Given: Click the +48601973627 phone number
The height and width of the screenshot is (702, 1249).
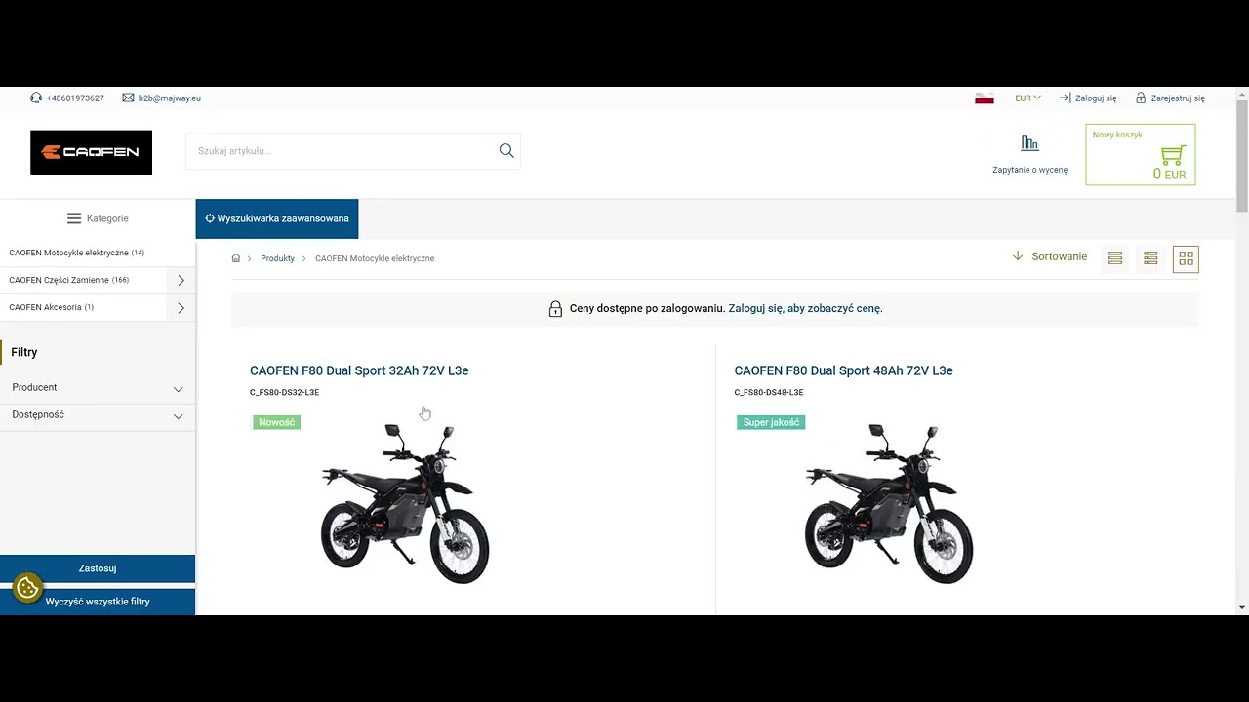Looking at the screenshot, I should coord(75,97).
